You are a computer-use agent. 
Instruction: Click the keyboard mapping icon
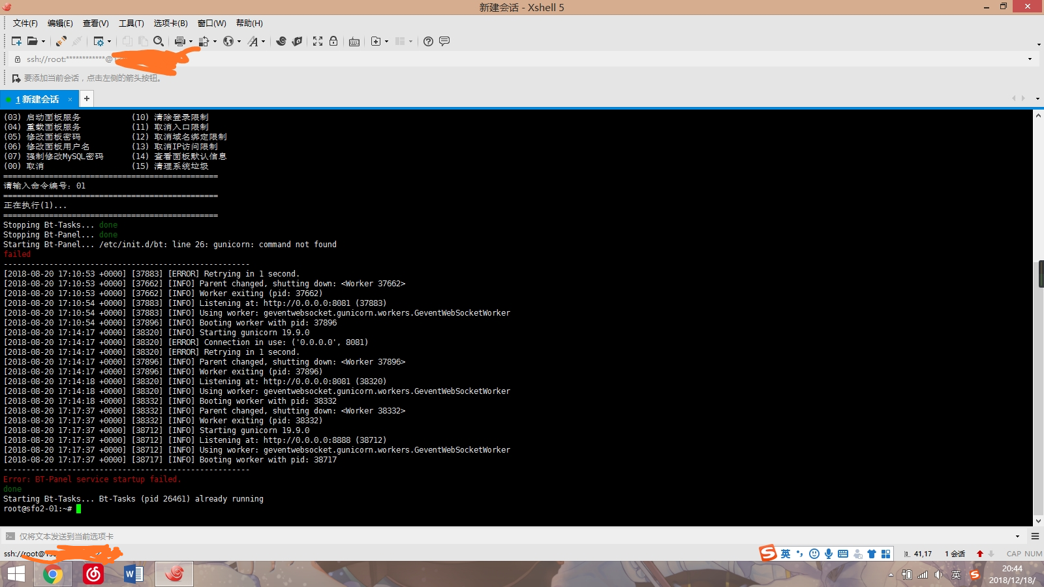pyautogui.click(x=354, y=41)
